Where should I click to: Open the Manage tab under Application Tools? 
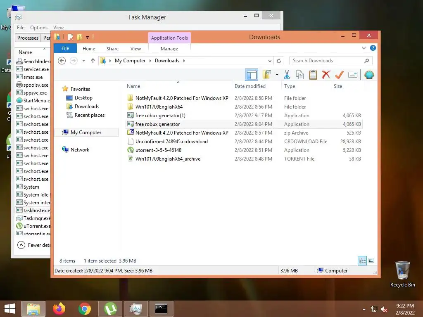coord(169,49)
